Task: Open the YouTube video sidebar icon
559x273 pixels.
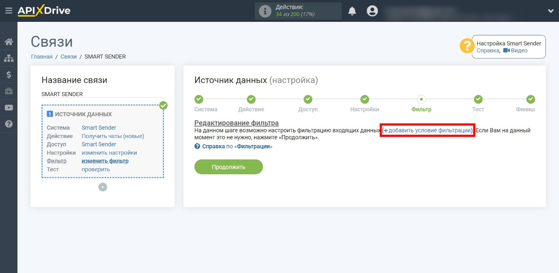Action: 9,107
